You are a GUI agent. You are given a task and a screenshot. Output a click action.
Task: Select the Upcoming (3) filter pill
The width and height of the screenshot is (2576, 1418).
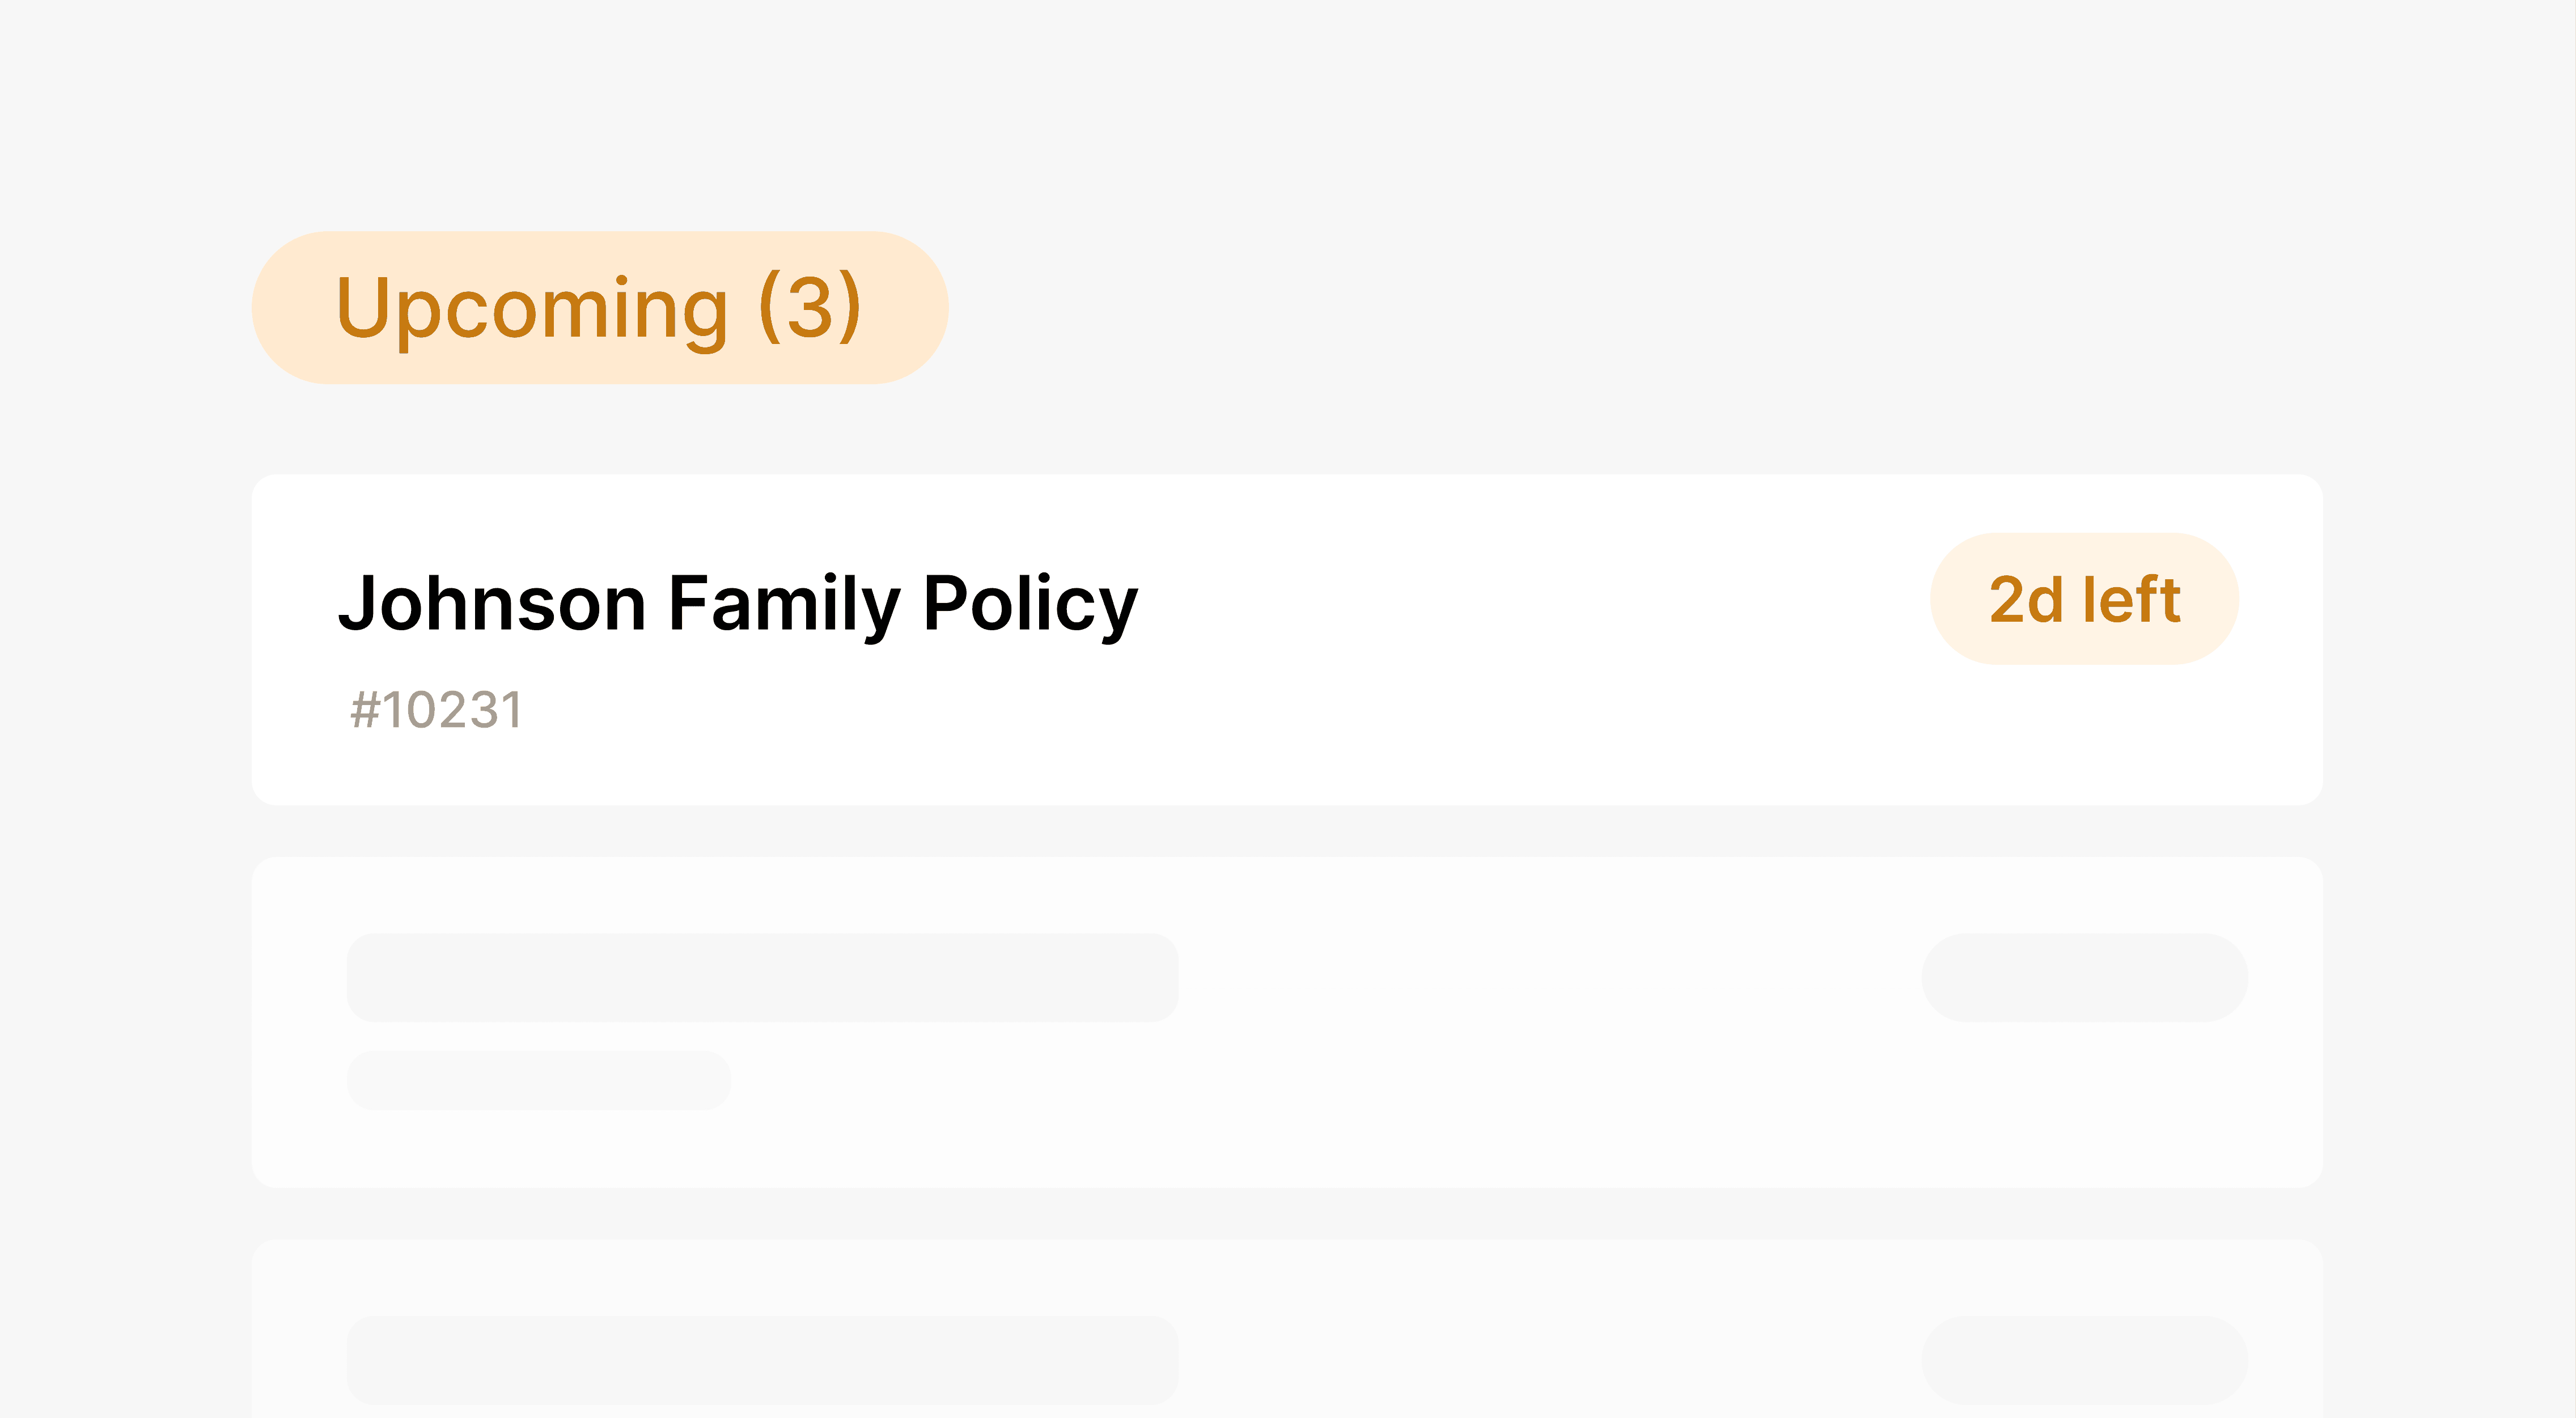click(600, 307)
